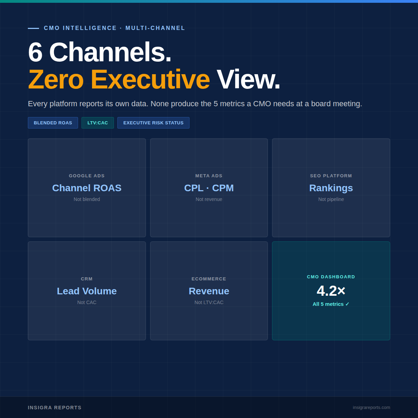
Task: Click the Not revenue caption under CPL · CPM
Action: pyautogui.click(x=209, y=199)
